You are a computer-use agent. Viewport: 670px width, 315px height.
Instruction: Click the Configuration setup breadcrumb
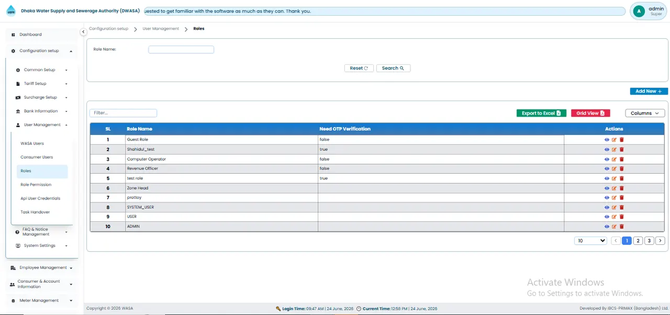[108, 29]
